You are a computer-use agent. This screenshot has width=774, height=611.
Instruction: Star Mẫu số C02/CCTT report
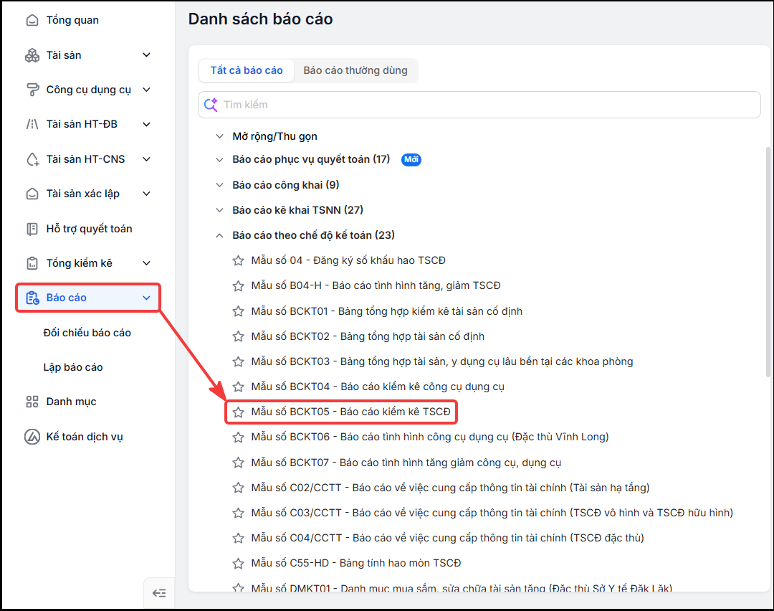239,488
